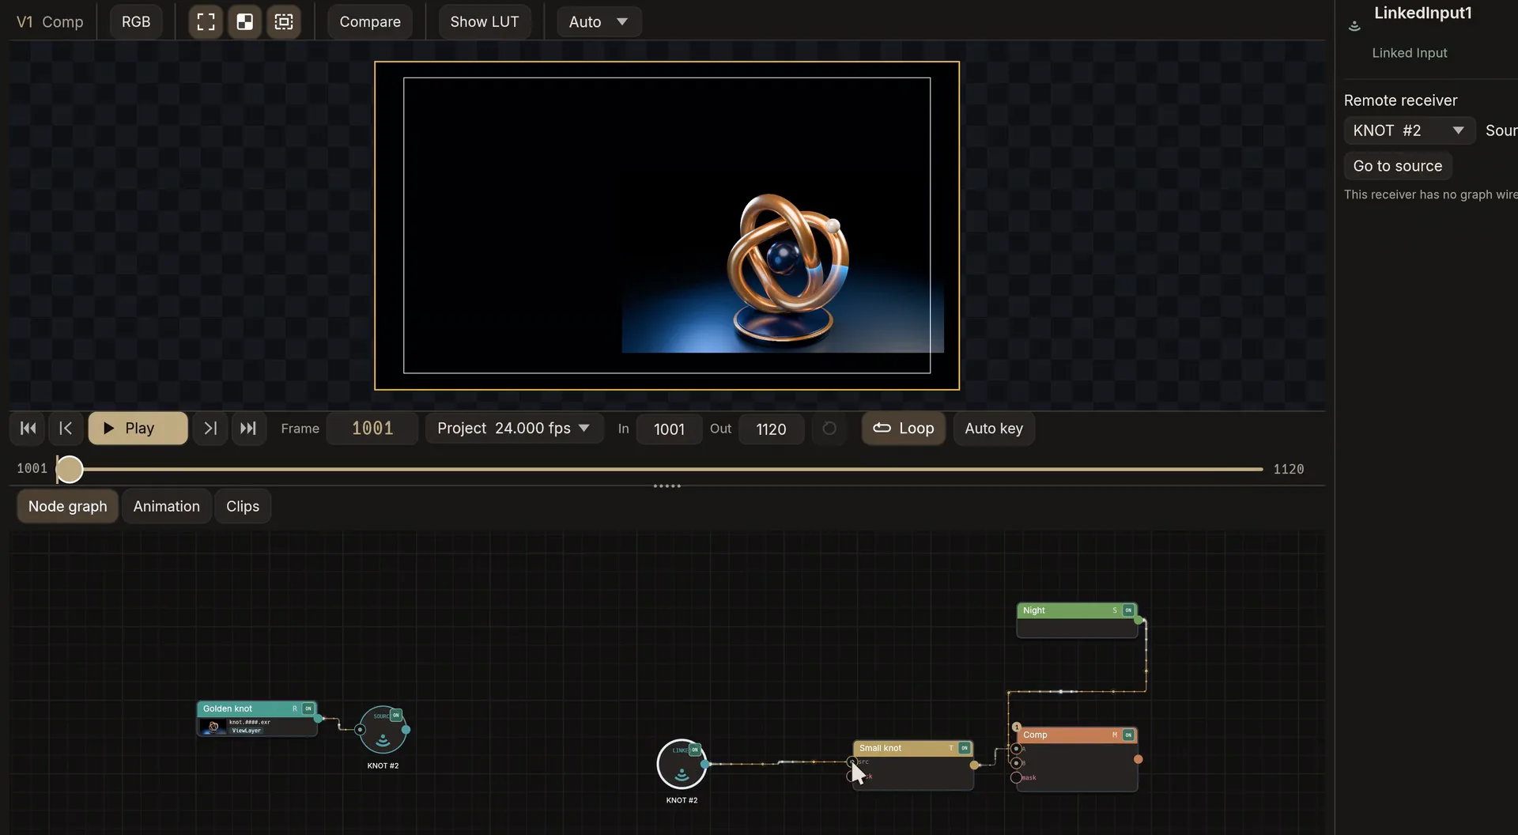1518x835 pixels.
Task: Click the Night node output port
Action: [1138, 620]
